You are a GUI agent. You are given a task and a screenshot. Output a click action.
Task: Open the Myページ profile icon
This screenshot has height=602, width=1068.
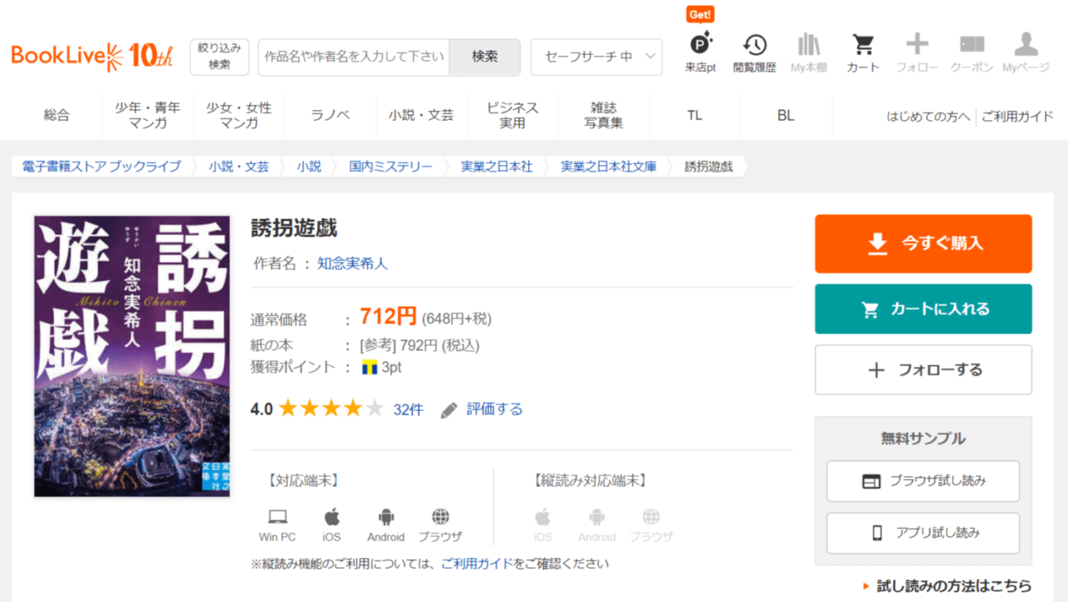[x=1025, y=46]
